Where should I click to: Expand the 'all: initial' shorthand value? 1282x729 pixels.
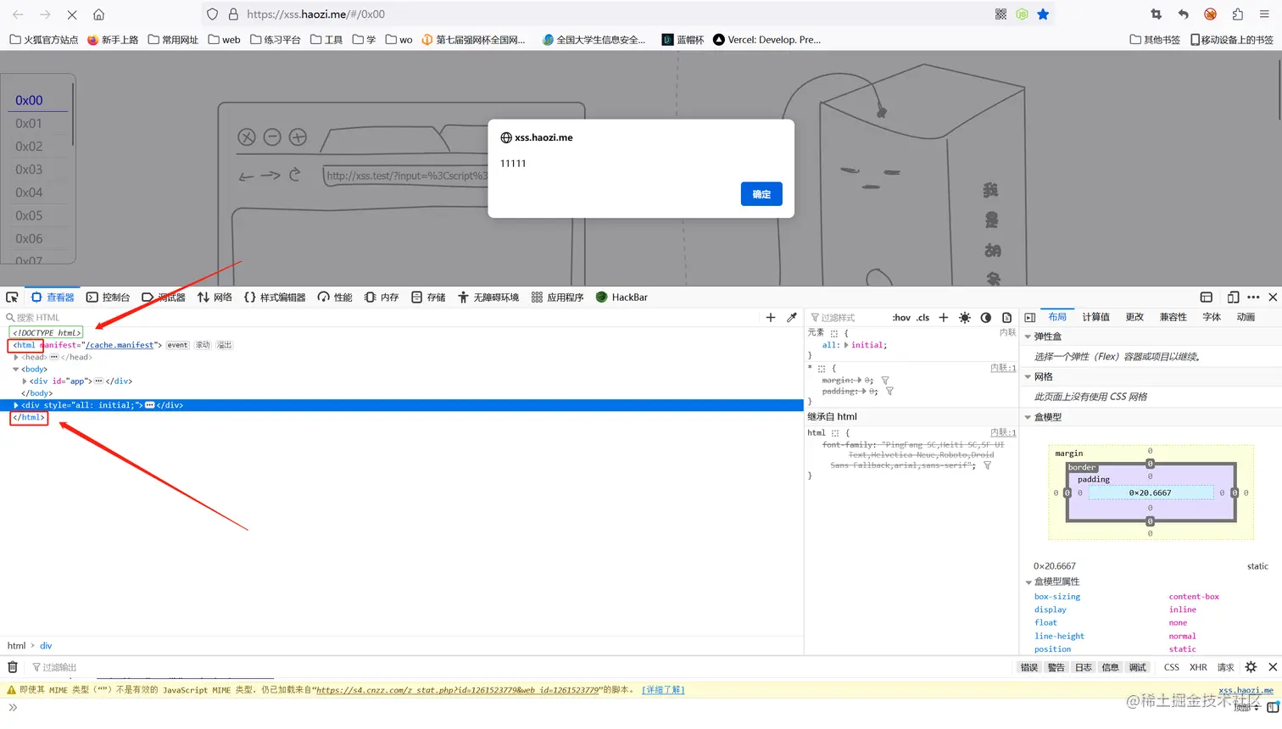coord(846,346)
